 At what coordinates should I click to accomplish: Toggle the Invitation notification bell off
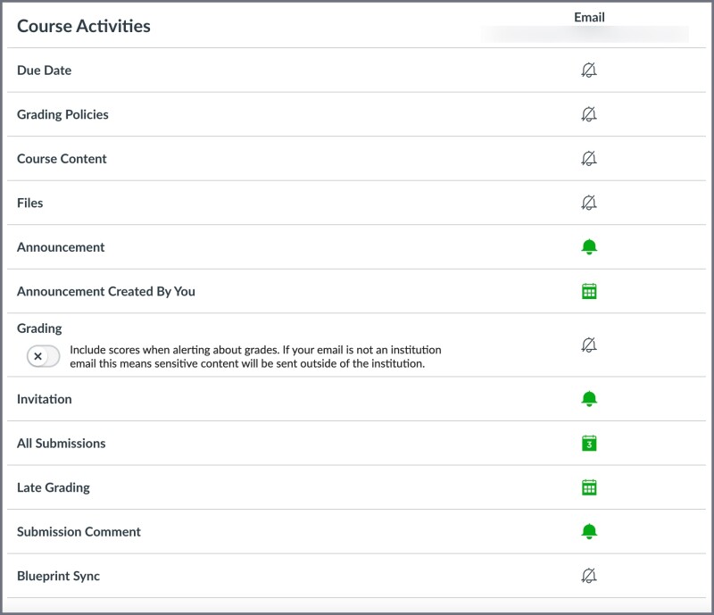589,399
